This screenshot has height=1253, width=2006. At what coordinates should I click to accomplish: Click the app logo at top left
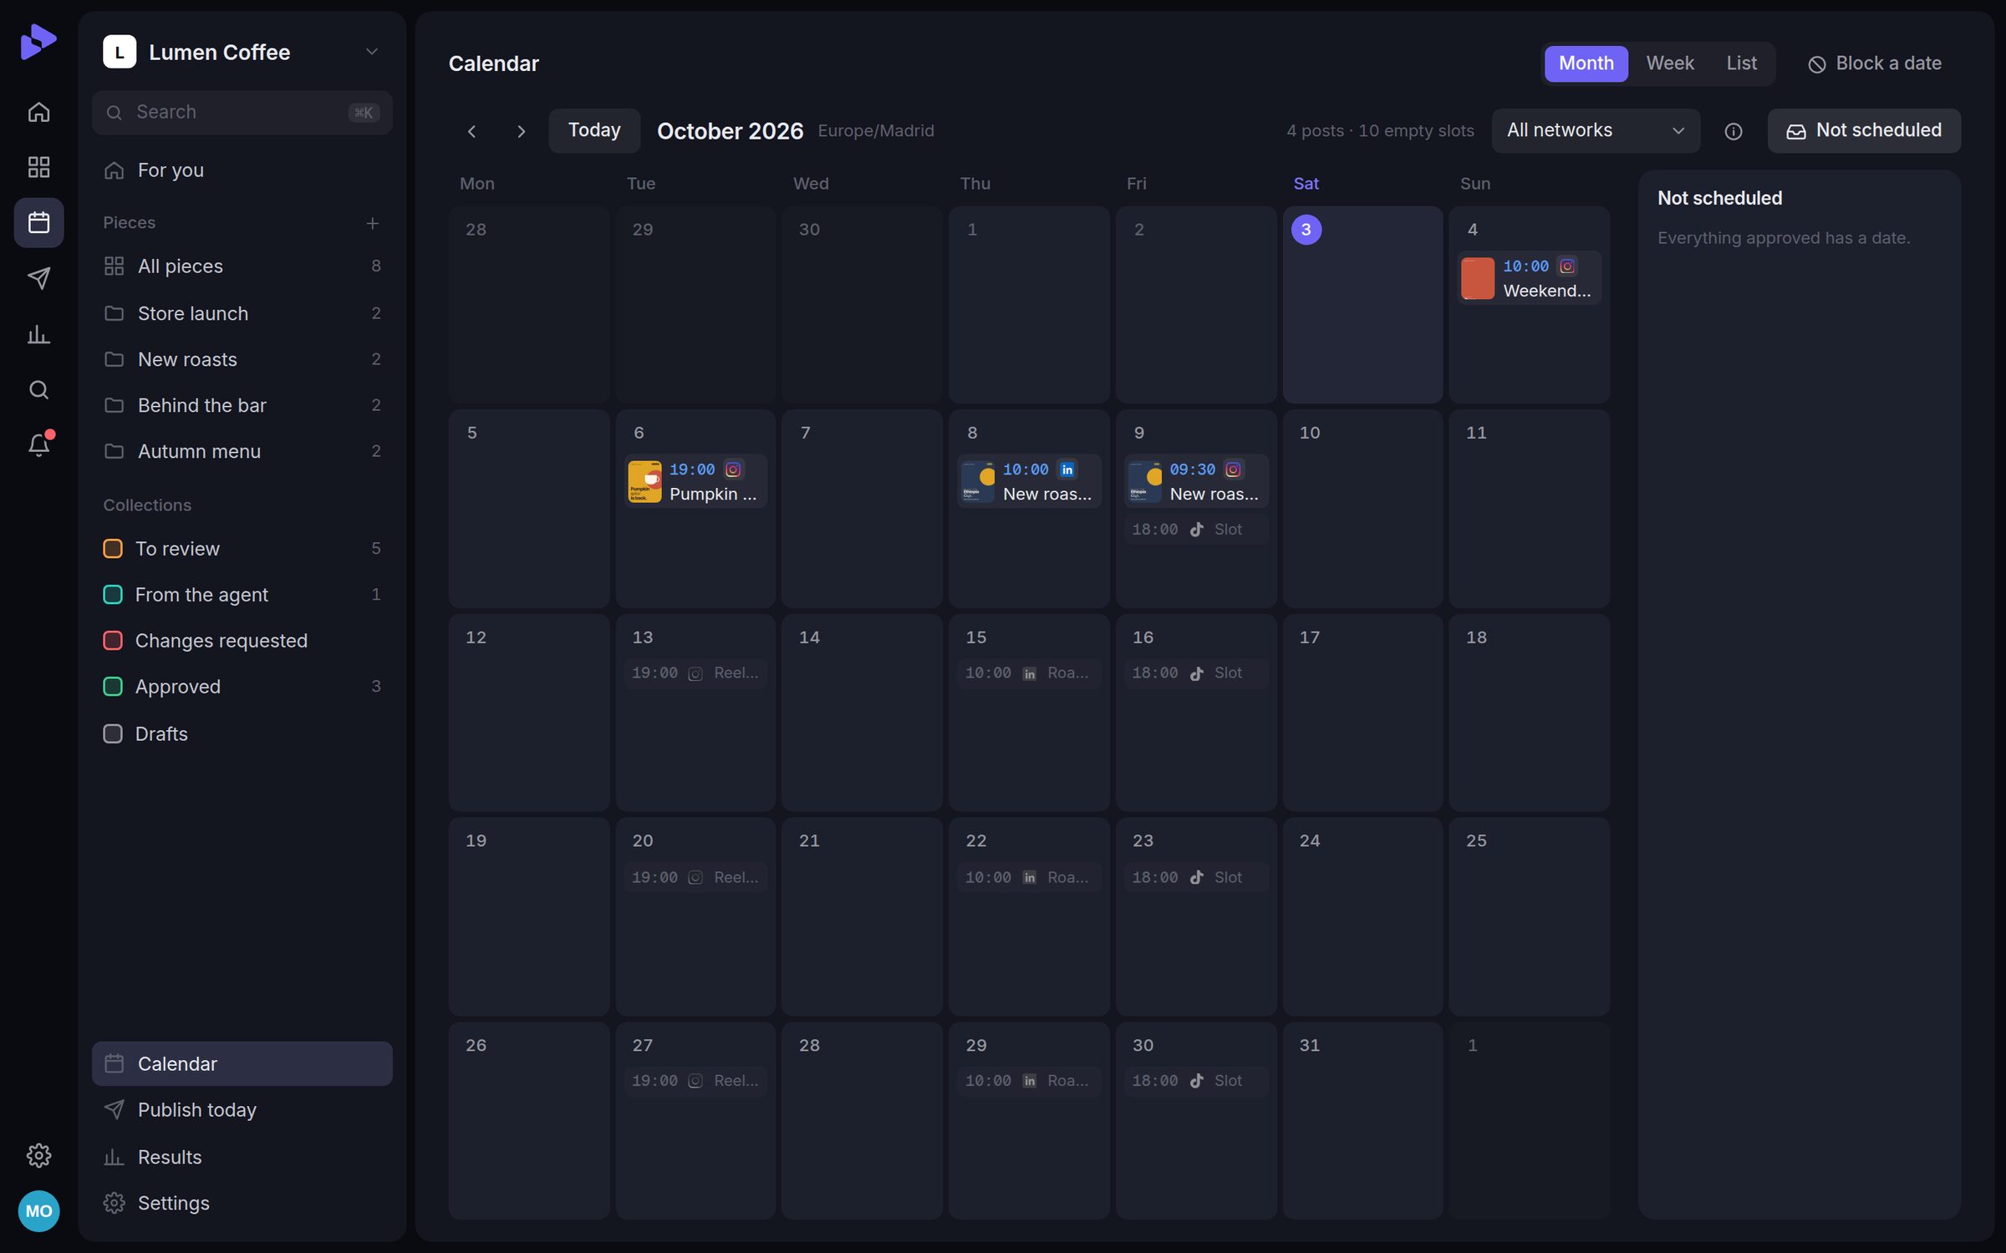point(38,42)
